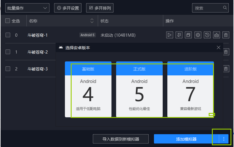Click the 未启动 (10481MB) status text
The image size is (234, 147).
point(118,35)
